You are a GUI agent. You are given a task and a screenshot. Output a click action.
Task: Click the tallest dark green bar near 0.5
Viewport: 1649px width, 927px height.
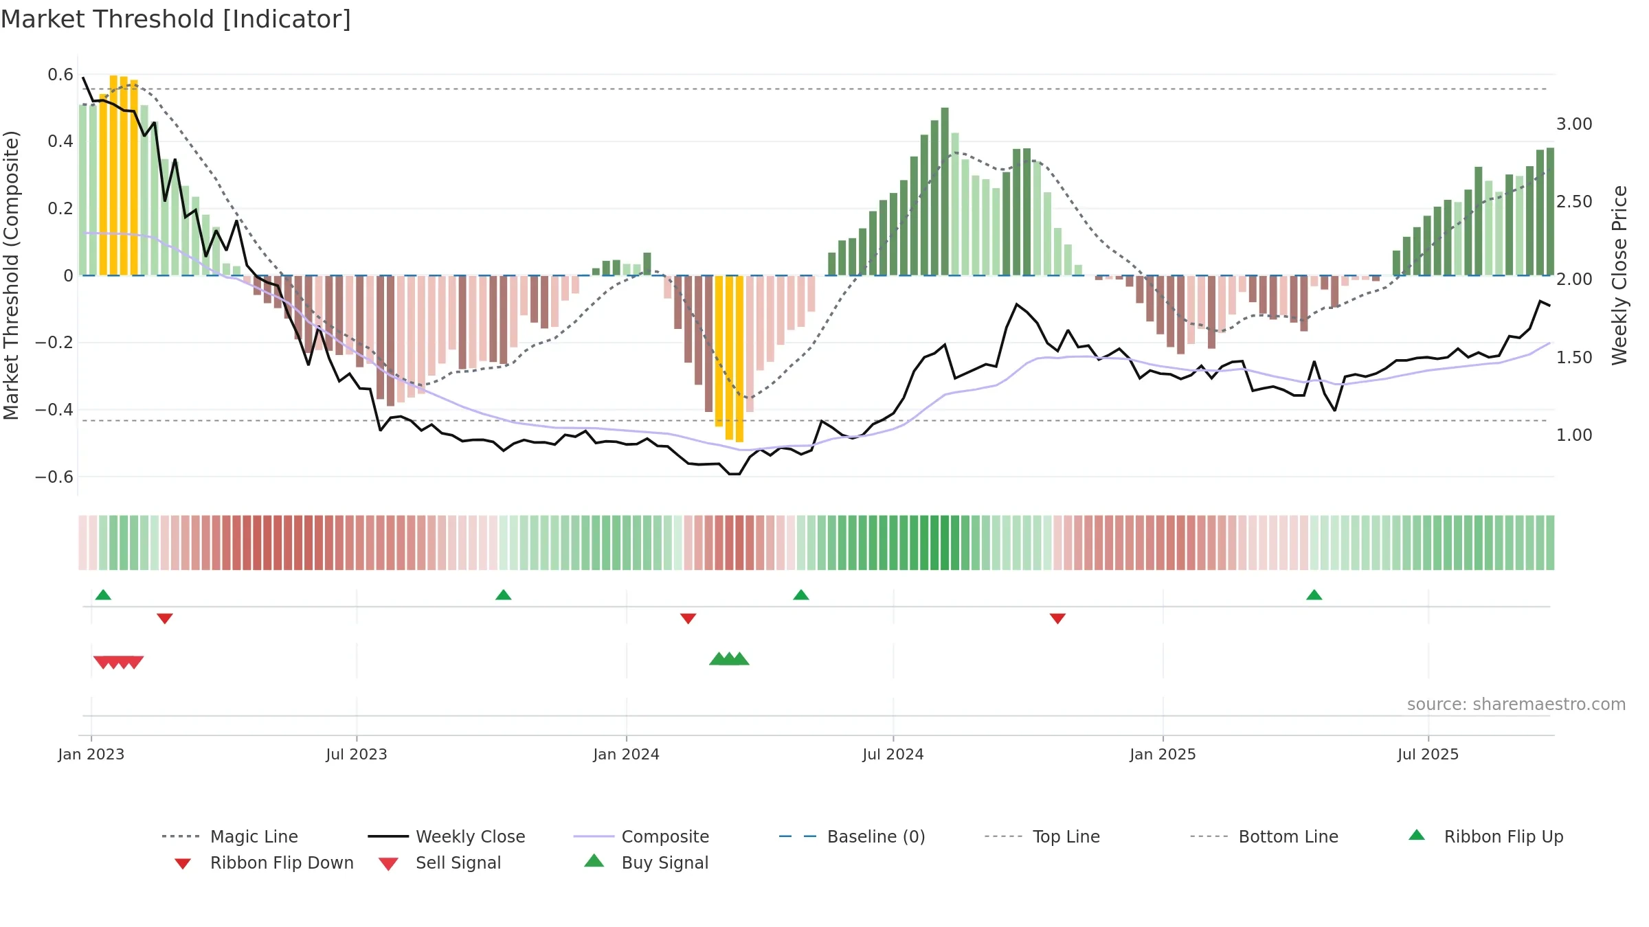pyautogui.click(x=945, y=192)
